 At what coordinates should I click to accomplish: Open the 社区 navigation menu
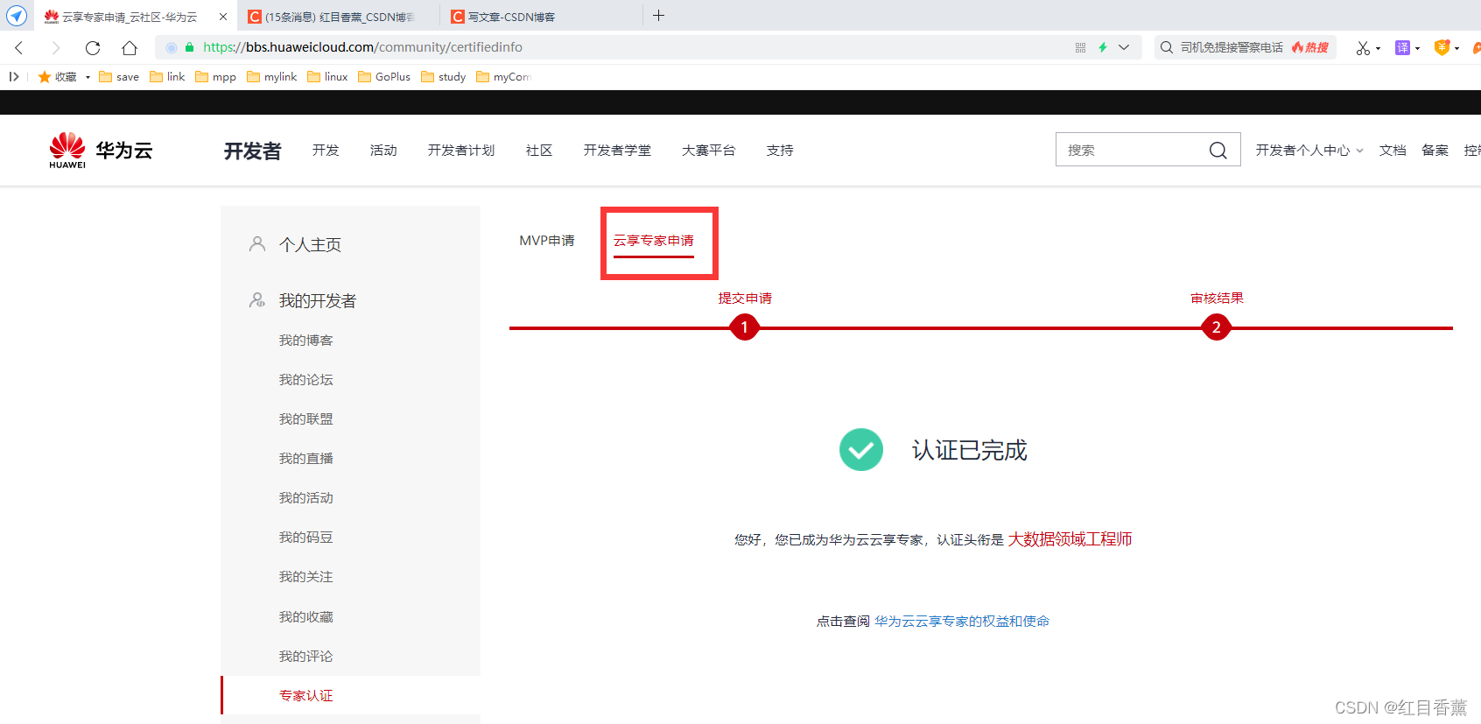tap(539, 151)
